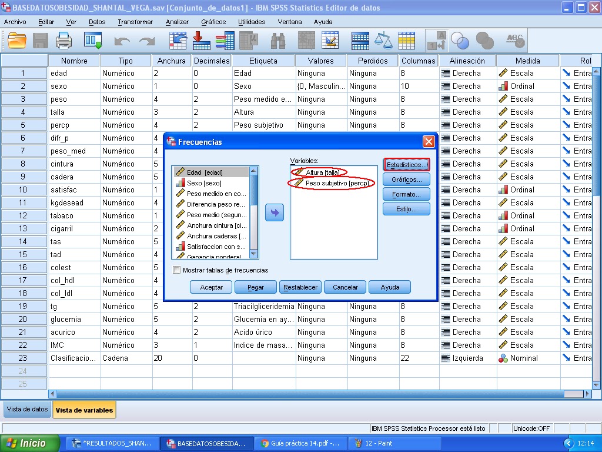Open the Utilidades menu

252,22
